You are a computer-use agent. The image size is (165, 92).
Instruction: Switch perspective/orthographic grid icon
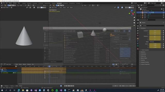[x=134, y=25]
